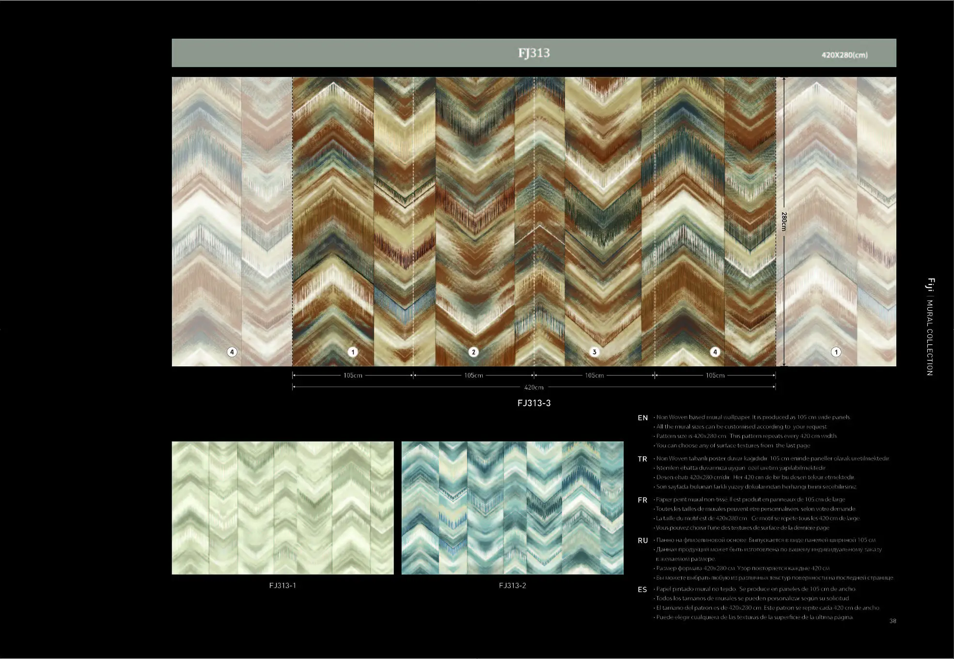Click the EN language heading
954x659 pixels.
[x=642, y=418]
